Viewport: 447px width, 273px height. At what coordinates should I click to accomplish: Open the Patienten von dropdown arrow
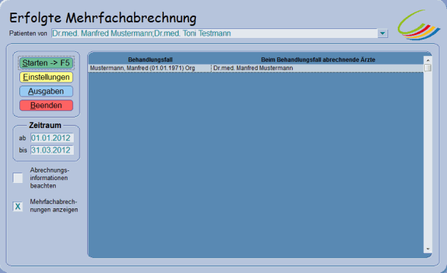click(383, 33)
